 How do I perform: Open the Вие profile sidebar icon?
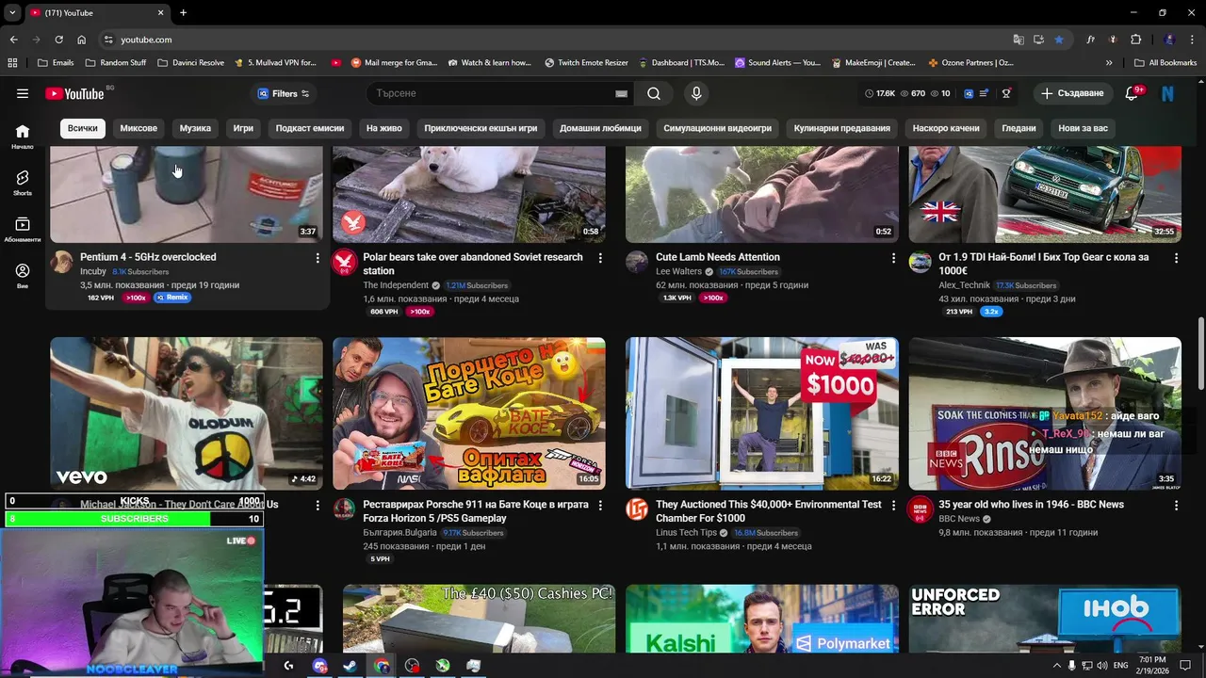click(x=23, y=275)
